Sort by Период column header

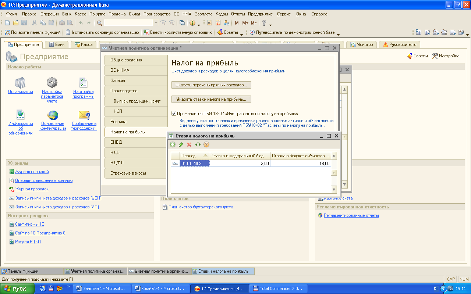click(195, 156)
